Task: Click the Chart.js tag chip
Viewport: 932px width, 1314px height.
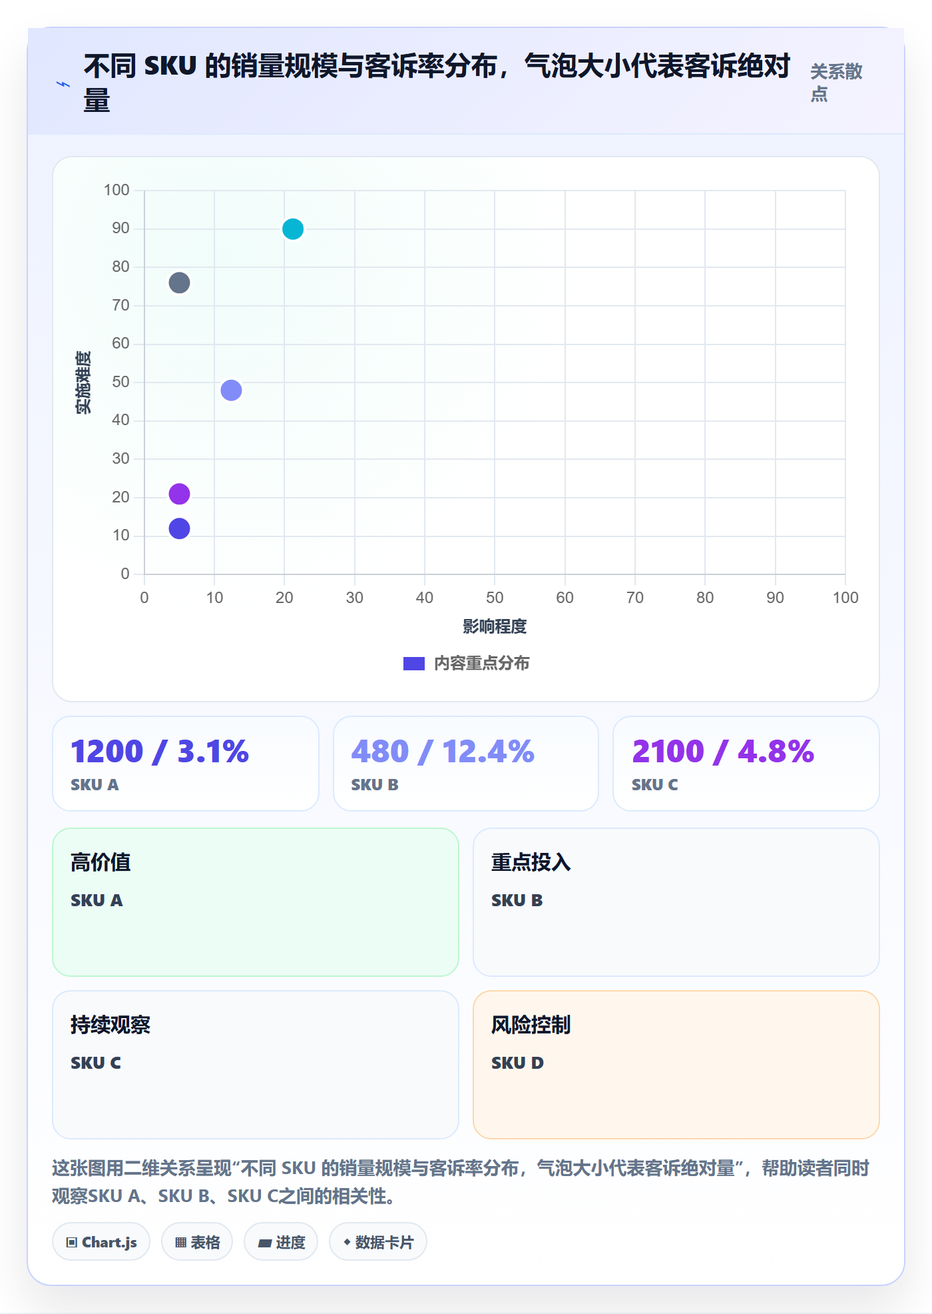Action: click(x=101, y=1242)
